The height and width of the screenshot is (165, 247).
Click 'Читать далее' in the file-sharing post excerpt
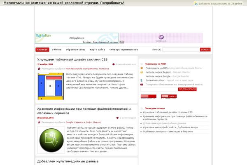click(99, 151)
